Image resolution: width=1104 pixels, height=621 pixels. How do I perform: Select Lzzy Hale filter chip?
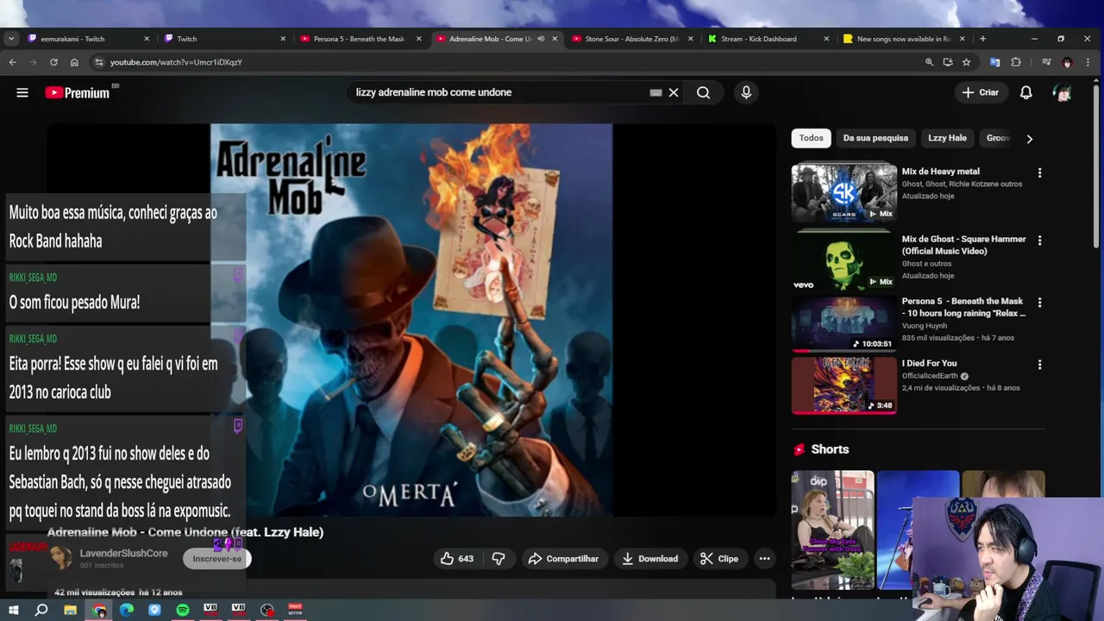[x=947, y=138]
